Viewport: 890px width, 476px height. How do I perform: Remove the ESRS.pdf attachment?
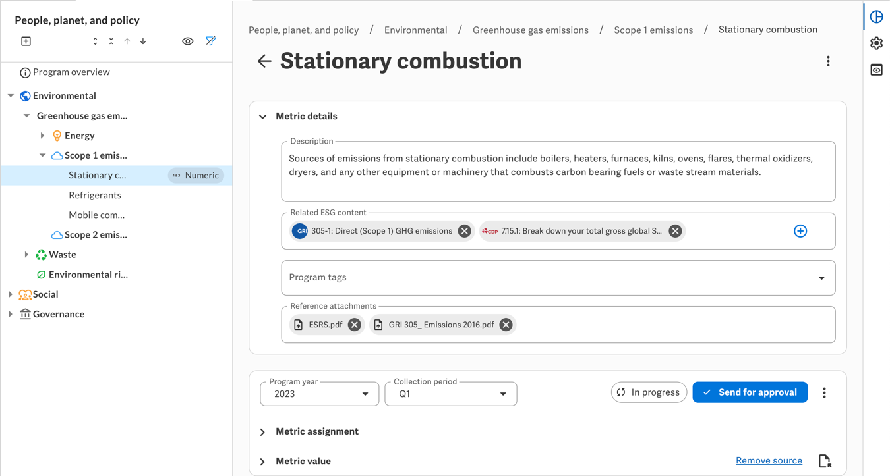(354, 324)
